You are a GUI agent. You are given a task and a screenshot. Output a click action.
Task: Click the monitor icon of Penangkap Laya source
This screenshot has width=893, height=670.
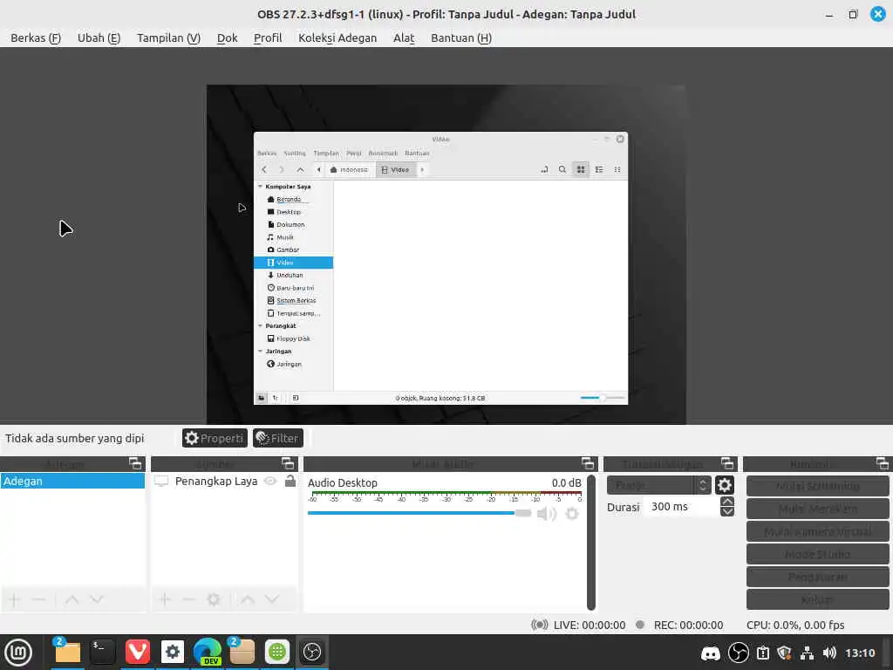(x=161, y=482)
